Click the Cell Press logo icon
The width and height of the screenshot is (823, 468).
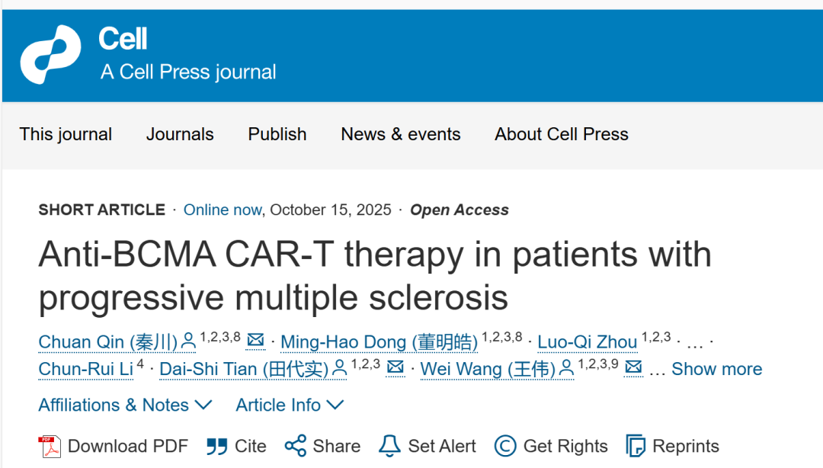coord(50,54)
